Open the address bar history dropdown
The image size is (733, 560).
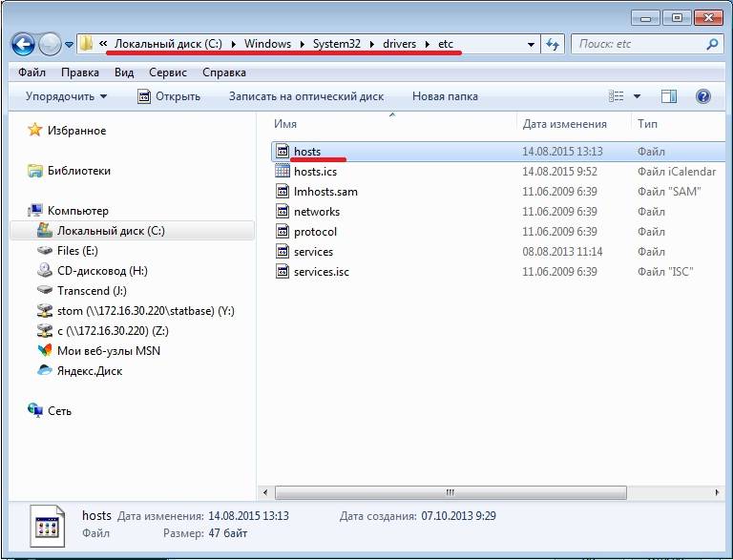coord(531,44)
